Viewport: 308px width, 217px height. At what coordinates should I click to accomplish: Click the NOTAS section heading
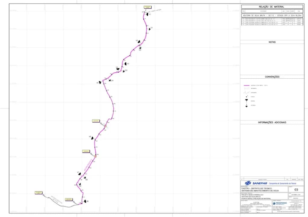[x=272, y=42]
